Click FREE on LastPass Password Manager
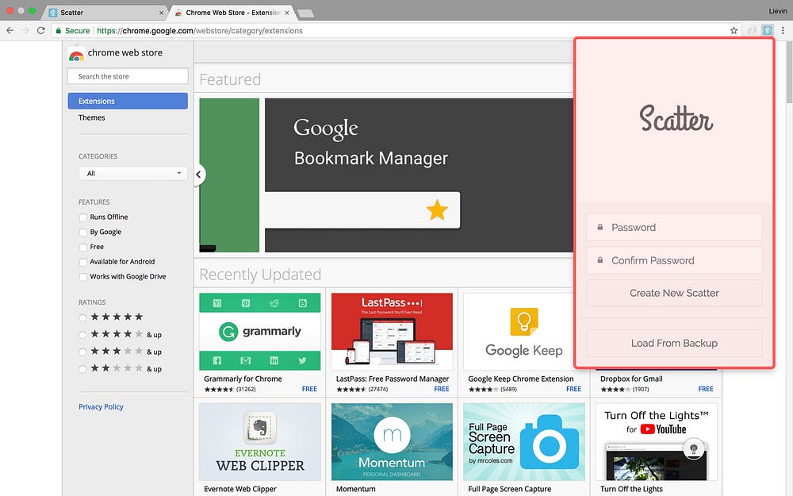The width and height of the screenshot is (793, 496). 442,389
